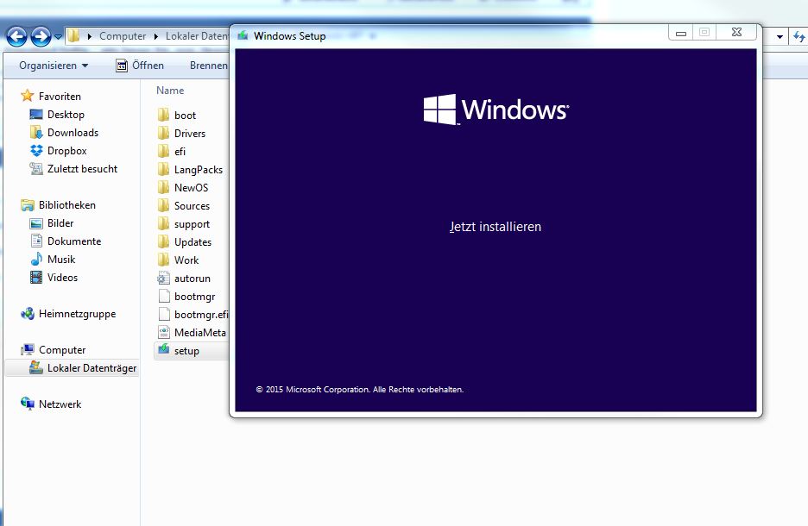Go forward with Explorer's forward arrow
This screenshot has height=526, width=808.
coord(41,36)
